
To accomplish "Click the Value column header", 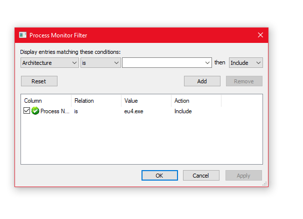I will 146,101.
